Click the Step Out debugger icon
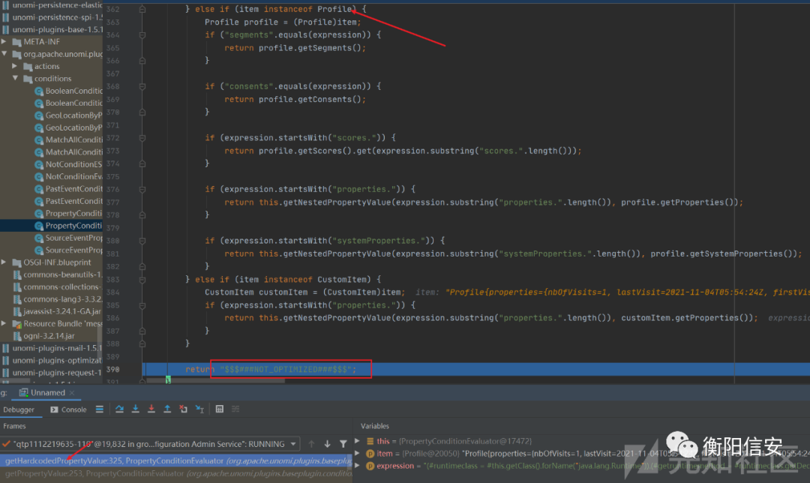This screenshot has width=810, height=483. (167, 409)
